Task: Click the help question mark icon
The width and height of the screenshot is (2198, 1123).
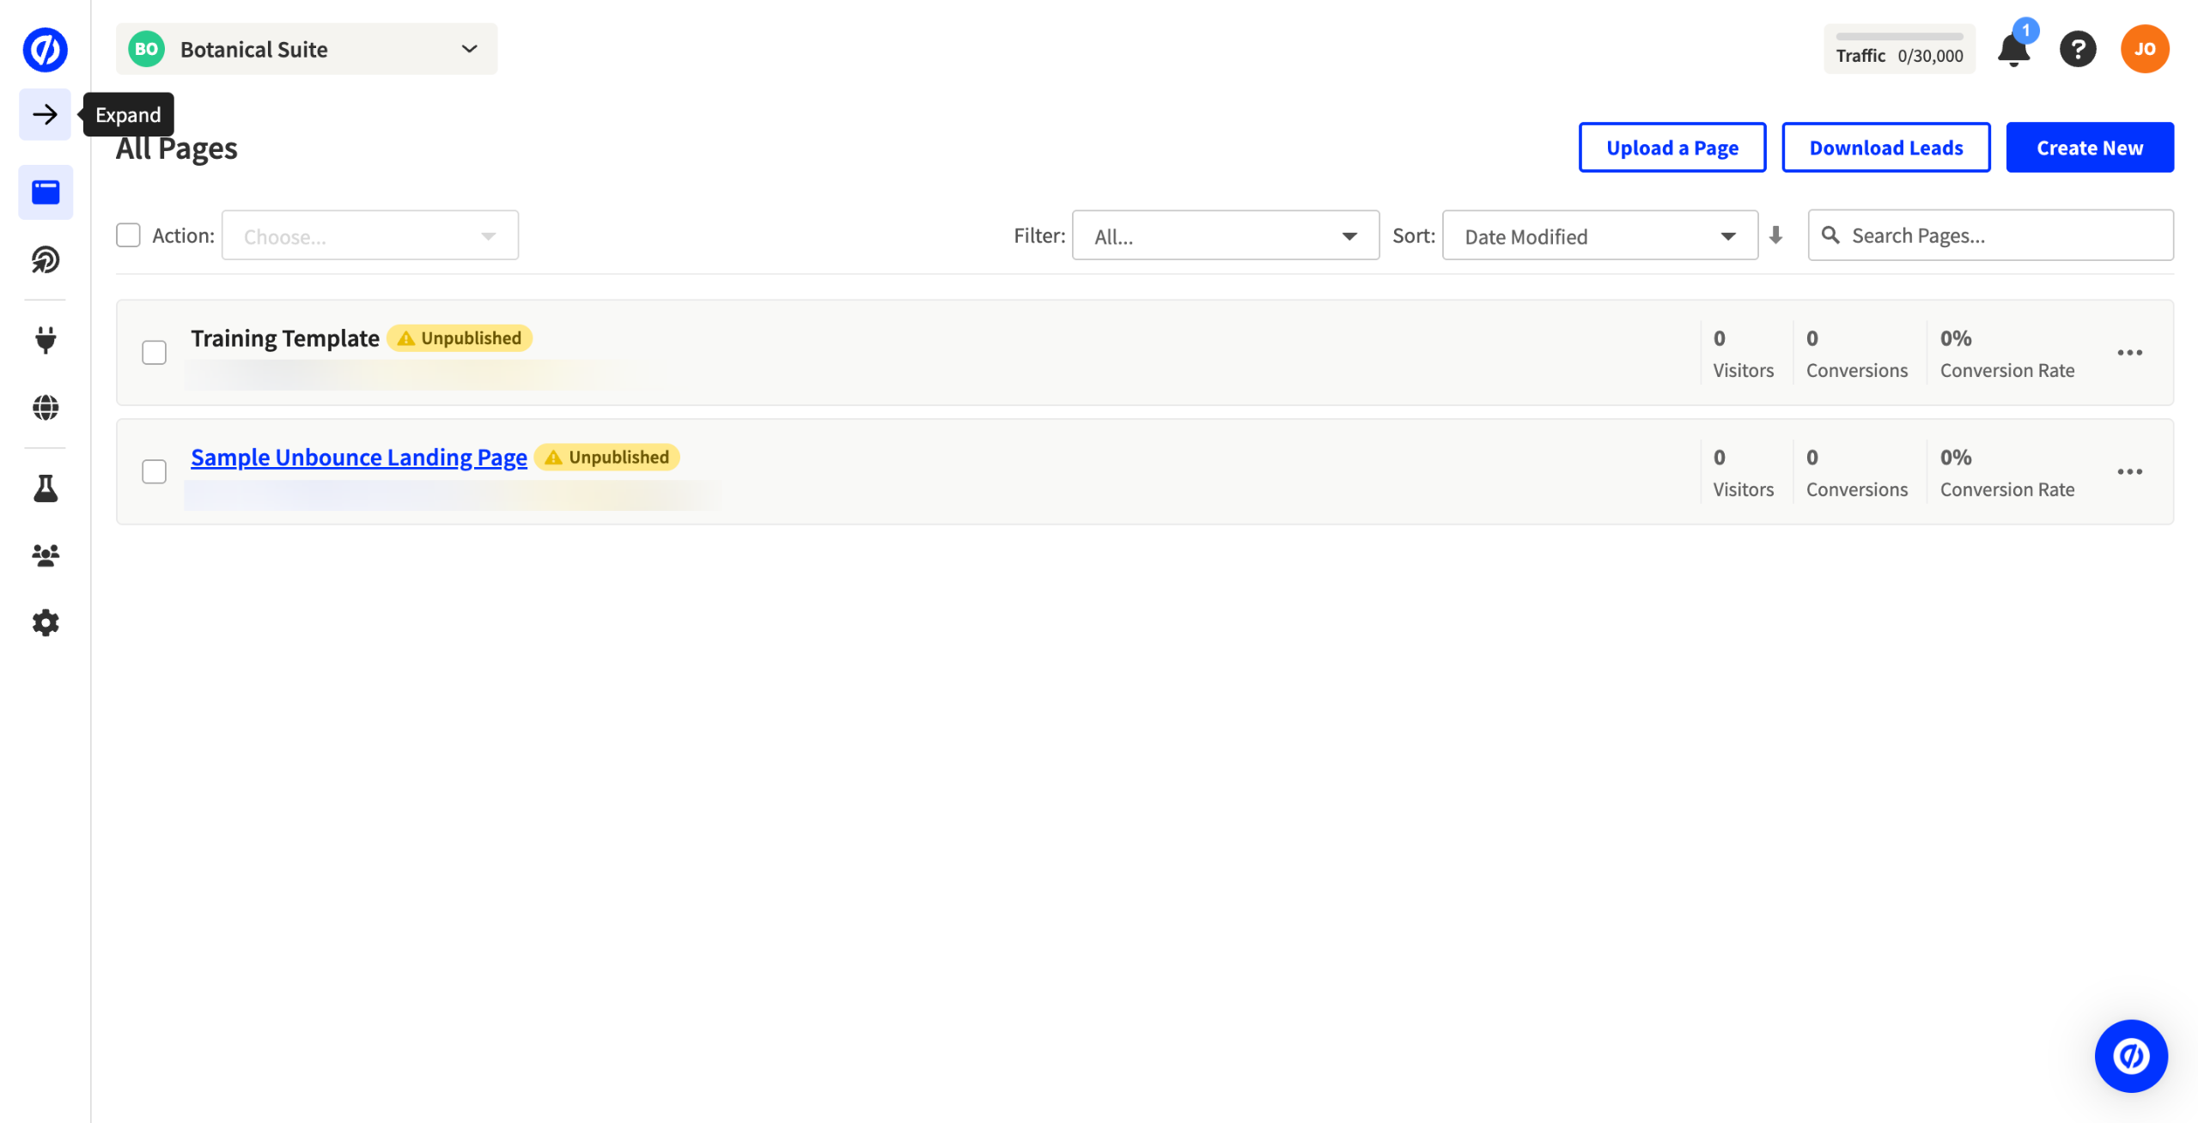Action: coord(2077,50)
